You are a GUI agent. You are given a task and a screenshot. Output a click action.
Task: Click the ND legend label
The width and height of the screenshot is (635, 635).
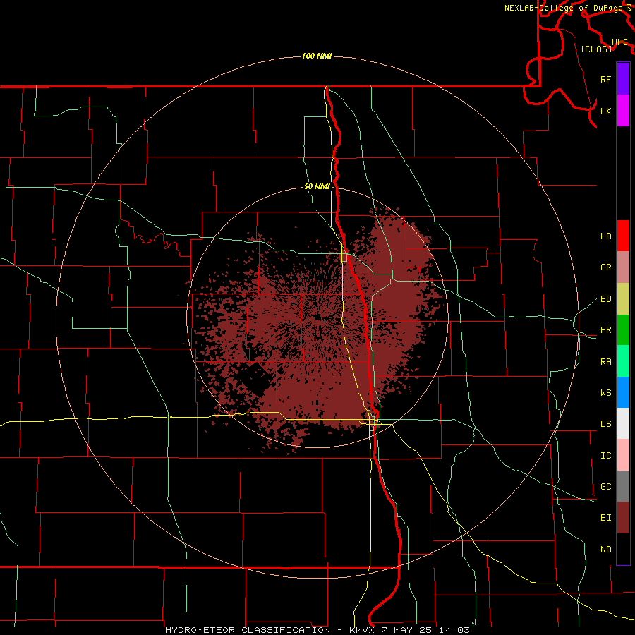[605, 550]
